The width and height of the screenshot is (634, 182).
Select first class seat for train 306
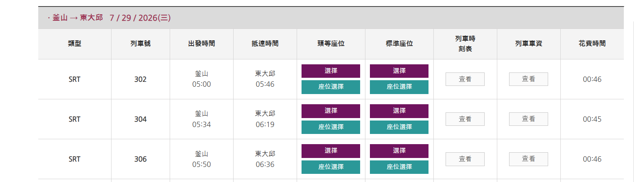tap(330, 151)
